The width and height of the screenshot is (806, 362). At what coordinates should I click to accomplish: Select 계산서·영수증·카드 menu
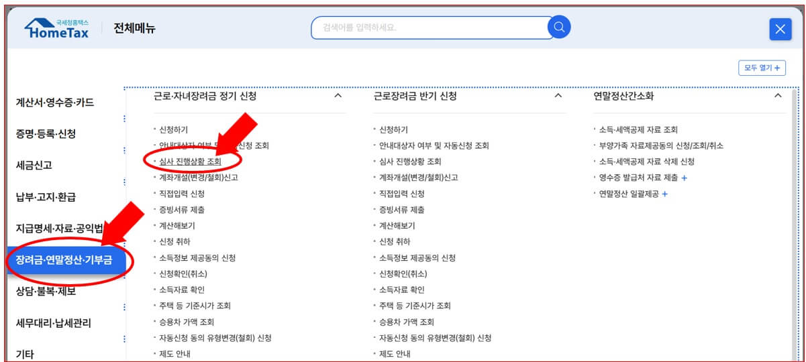(55, 103)
